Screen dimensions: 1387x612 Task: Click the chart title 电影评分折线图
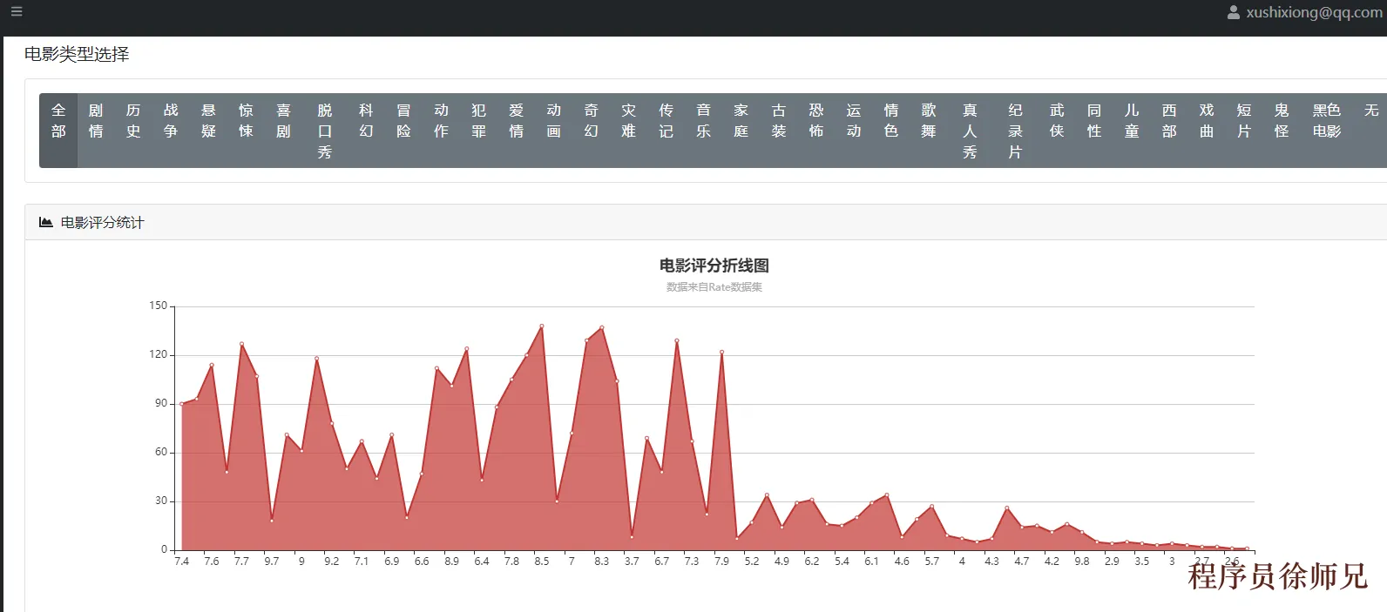pos(714,266)
